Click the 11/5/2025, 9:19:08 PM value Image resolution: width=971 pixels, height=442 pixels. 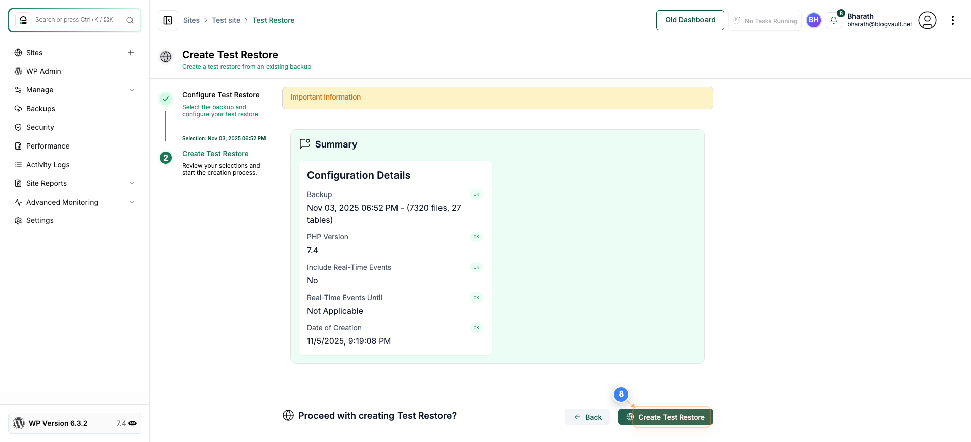click(349, 341)
